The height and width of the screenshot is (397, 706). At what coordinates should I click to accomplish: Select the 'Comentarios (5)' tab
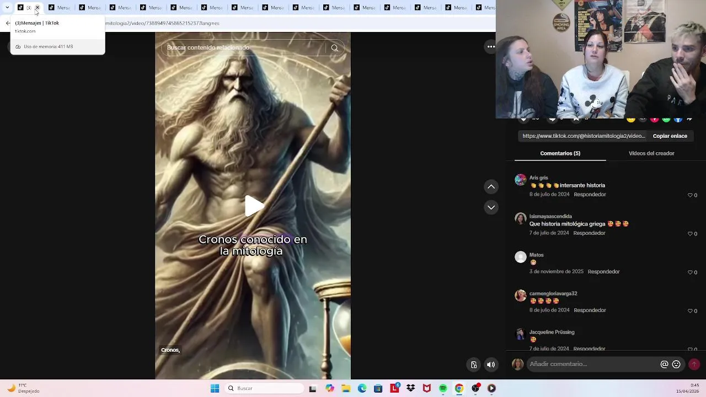coord(560,153)
